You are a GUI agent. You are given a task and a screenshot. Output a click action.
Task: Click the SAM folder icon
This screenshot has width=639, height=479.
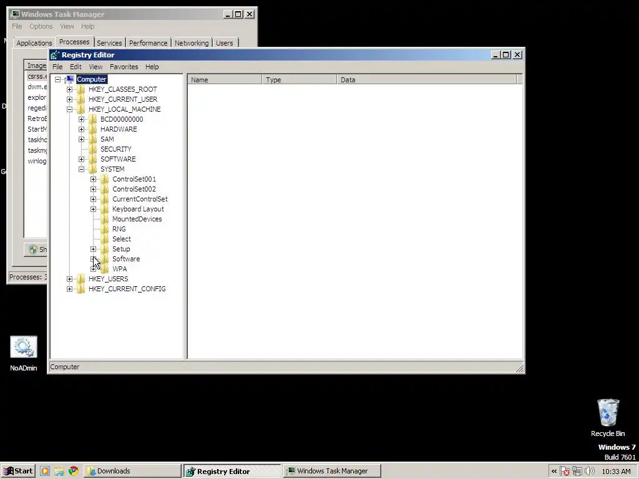click(x=93, y=139)
